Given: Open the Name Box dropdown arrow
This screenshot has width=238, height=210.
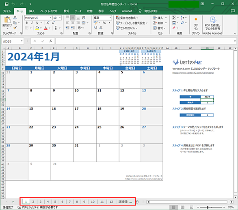Looking at the screenshot, I should [x=22, y=41].
